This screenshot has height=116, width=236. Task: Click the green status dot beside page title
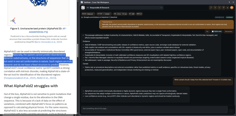coord(82,17)
